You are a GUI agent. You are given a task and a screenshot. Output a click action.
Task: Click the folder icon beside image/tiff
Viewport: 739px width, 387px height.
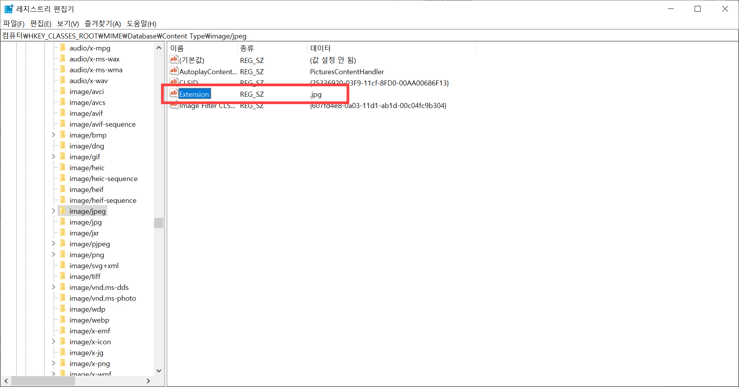click(63, 276)
